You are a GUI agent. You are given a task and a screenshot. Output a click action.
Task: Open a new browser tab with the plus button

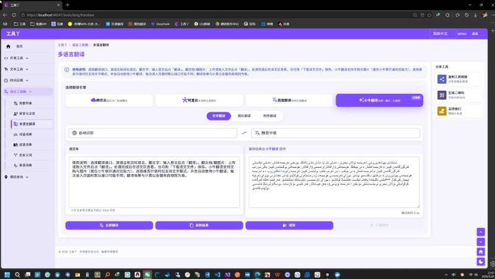[67, 5]
